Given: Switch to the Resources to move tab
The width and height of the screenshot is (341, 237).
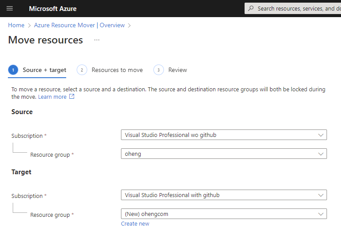Looking at the screenshot, I should click(x=117, y=70).
